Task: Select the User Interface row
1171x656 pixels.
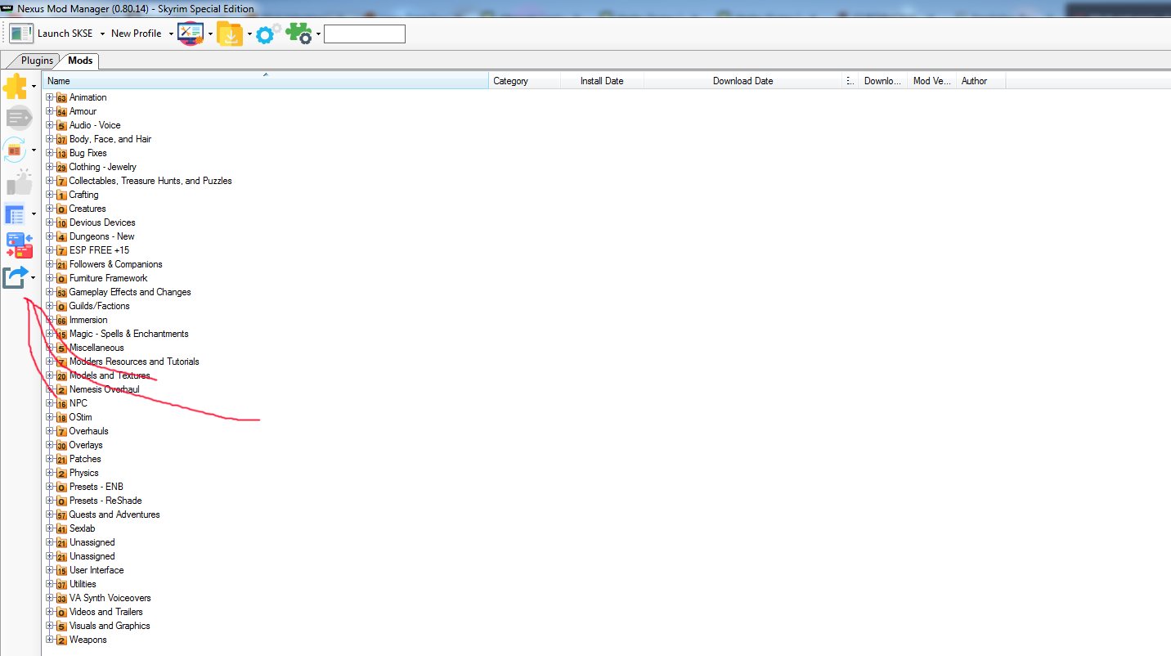Action: [x=96, y=570]
